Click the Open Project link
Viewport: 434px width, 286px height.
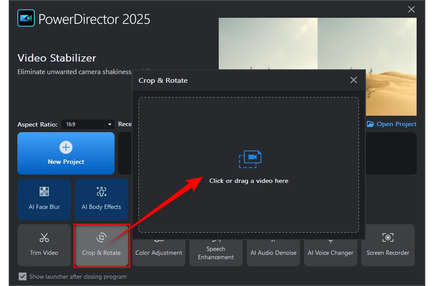pyautogui.click(x=396, y=124)
